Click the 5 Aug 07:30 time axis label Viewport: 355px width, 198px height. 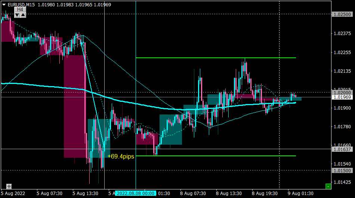click(49, 194)
